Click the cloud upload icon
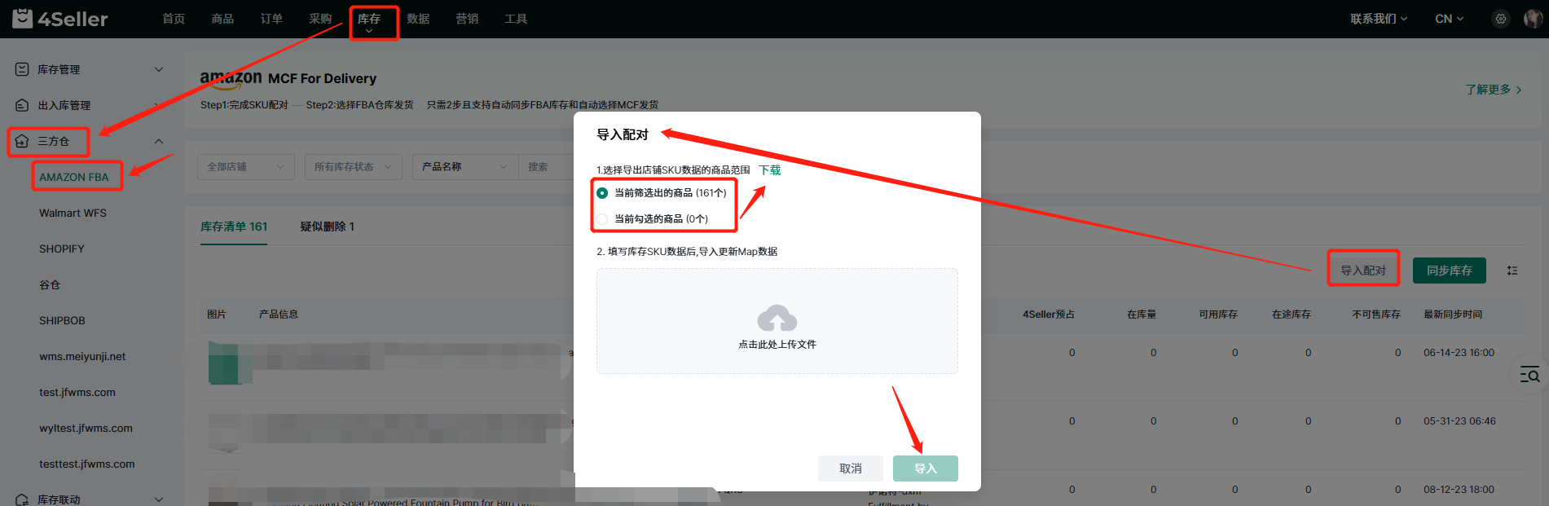 pos(777,319)
